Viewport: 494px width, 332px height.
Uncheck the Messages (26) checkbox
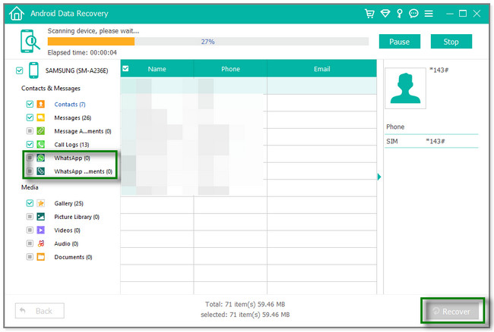(30, 117)
